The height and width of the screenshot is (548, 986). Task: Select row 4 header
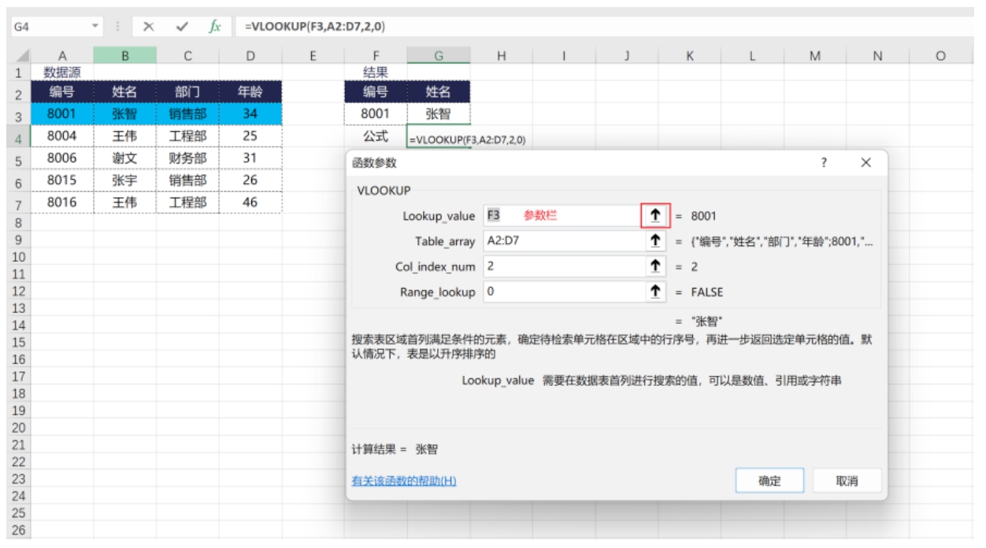pos(16,139)
